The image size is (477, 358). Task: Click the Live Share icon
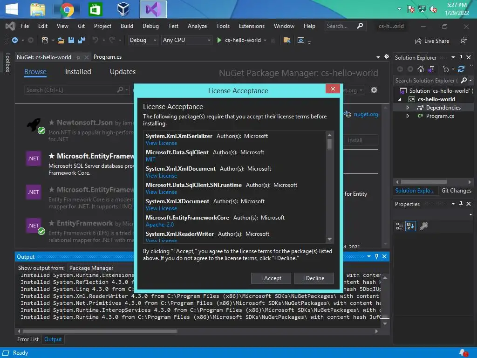click(418, 41)
